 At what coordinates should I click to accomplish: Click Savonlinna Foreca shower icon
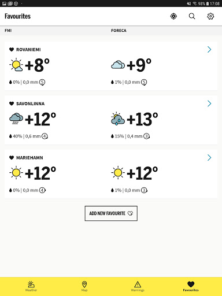pos(118,119)
